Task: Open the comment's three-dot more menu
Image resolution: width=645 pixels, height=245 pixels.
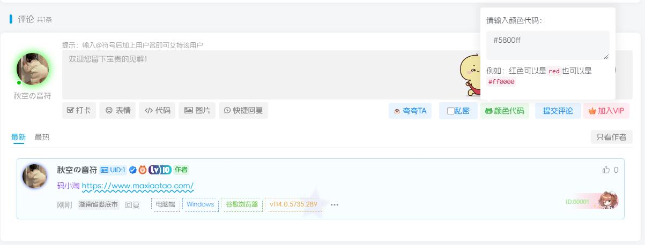Action: (x=335, y=204)
